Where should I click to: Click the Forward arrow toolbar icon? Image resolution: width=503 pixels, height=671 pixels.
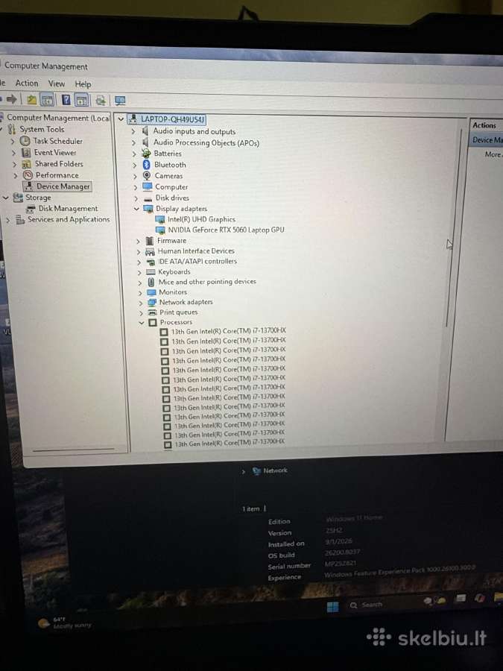click(x=11, y=99)
